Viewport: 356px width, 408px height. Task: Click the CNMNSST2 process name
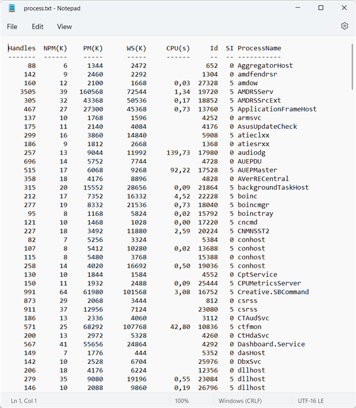[253, 231]
